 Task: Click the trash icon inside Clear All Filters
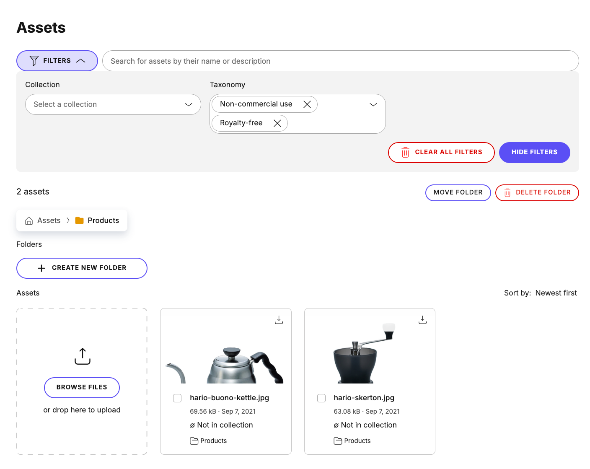tap(405, 152)
